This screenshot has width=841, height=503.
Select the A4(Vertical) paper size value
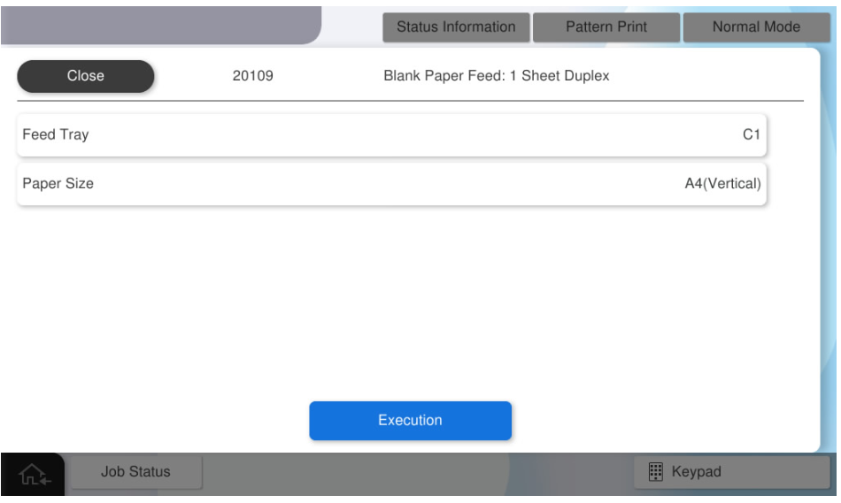click(722, 184)
